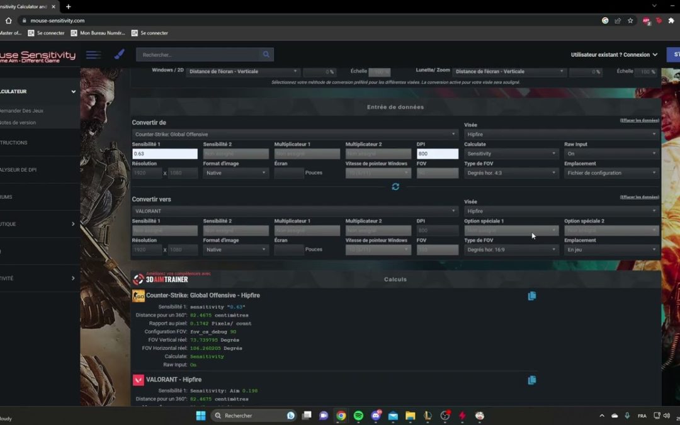Copy the VALORANT Hipfire calculation results
Viewport: 680px width, 425px height.
[531, 380]
